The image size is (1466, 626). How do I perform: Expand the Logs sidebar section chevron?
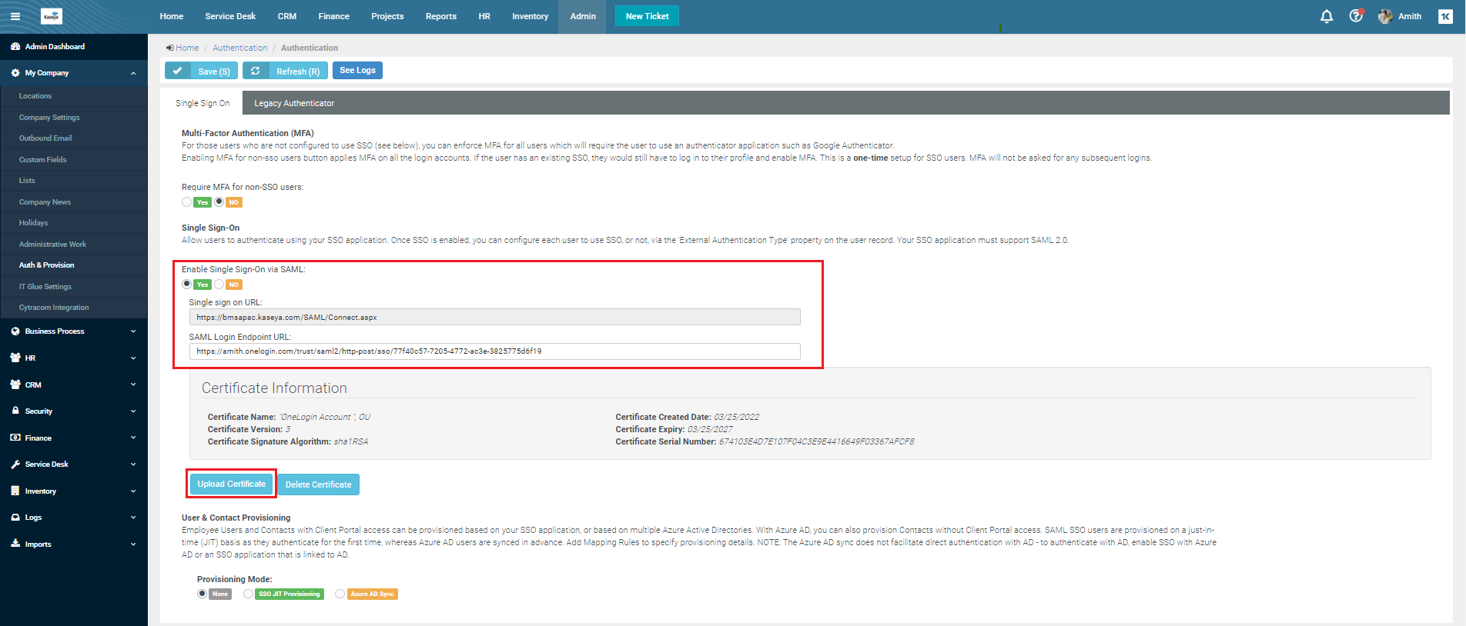pos(133,518)
